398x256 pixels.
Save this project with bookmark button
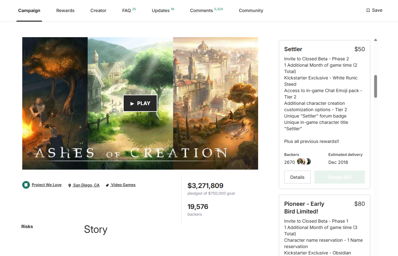(374, 10)
